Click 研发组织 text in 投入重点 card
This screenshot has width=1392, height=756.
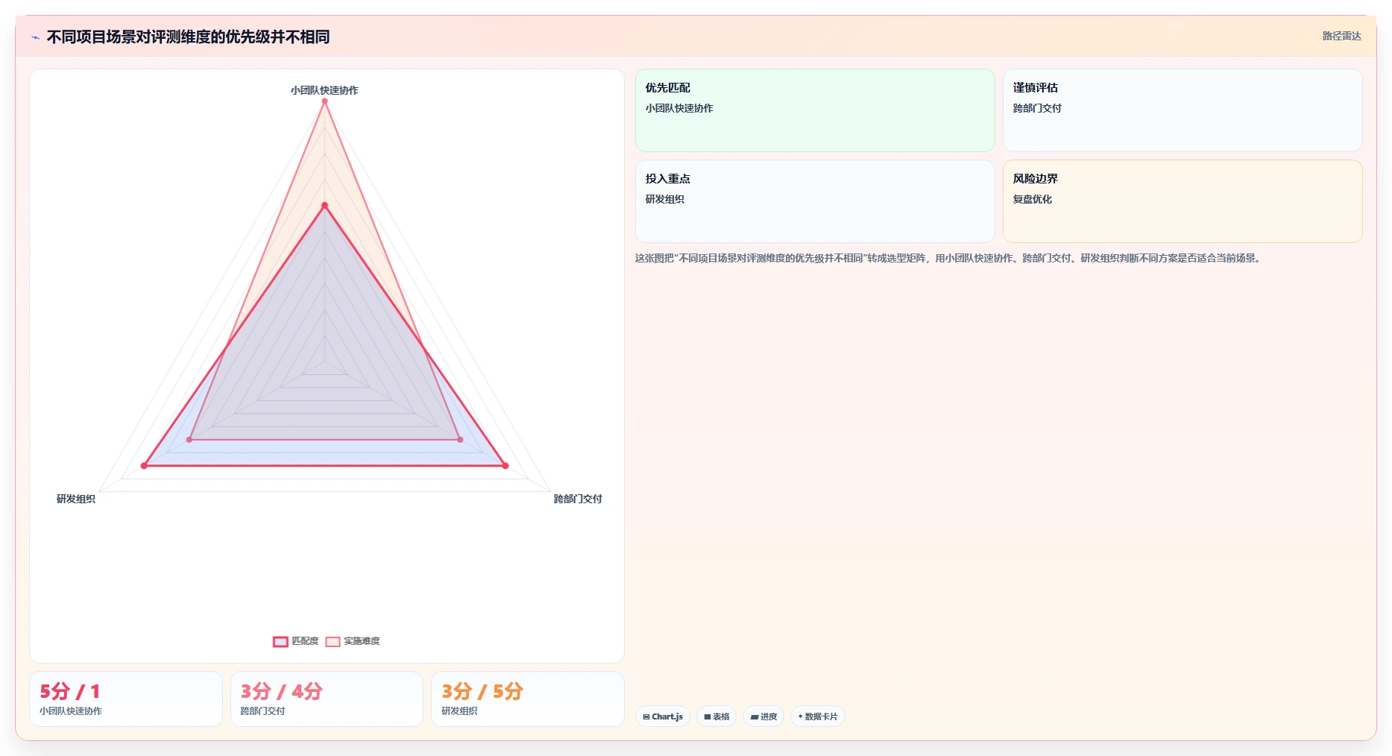pos(665,199)
